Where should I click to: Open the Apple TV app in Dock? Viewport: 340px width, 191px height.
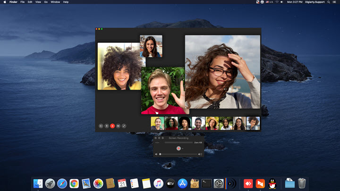170,183
